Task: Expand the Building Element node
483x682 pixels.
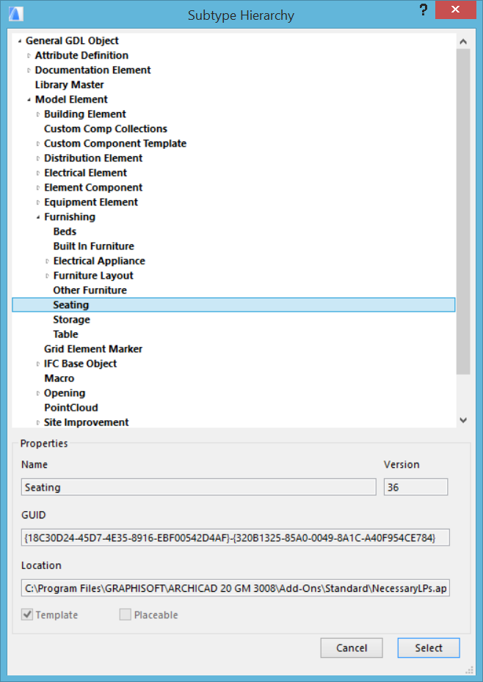Action: (38, 114)
